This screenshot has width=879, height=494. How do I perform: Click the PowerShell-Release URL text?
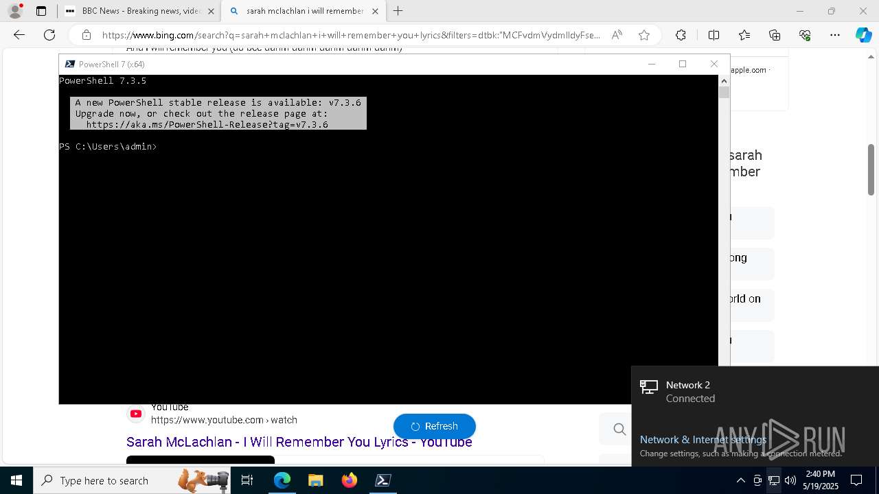207,125
